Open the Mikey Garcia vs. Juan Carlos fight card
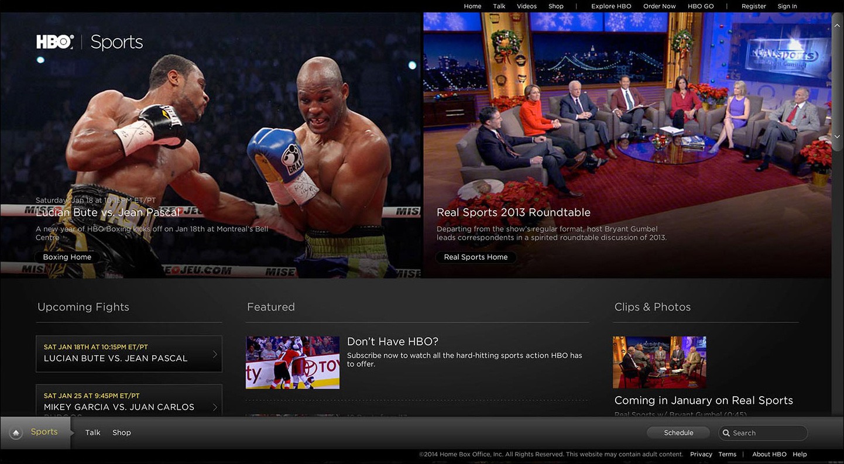 point(129,401)
